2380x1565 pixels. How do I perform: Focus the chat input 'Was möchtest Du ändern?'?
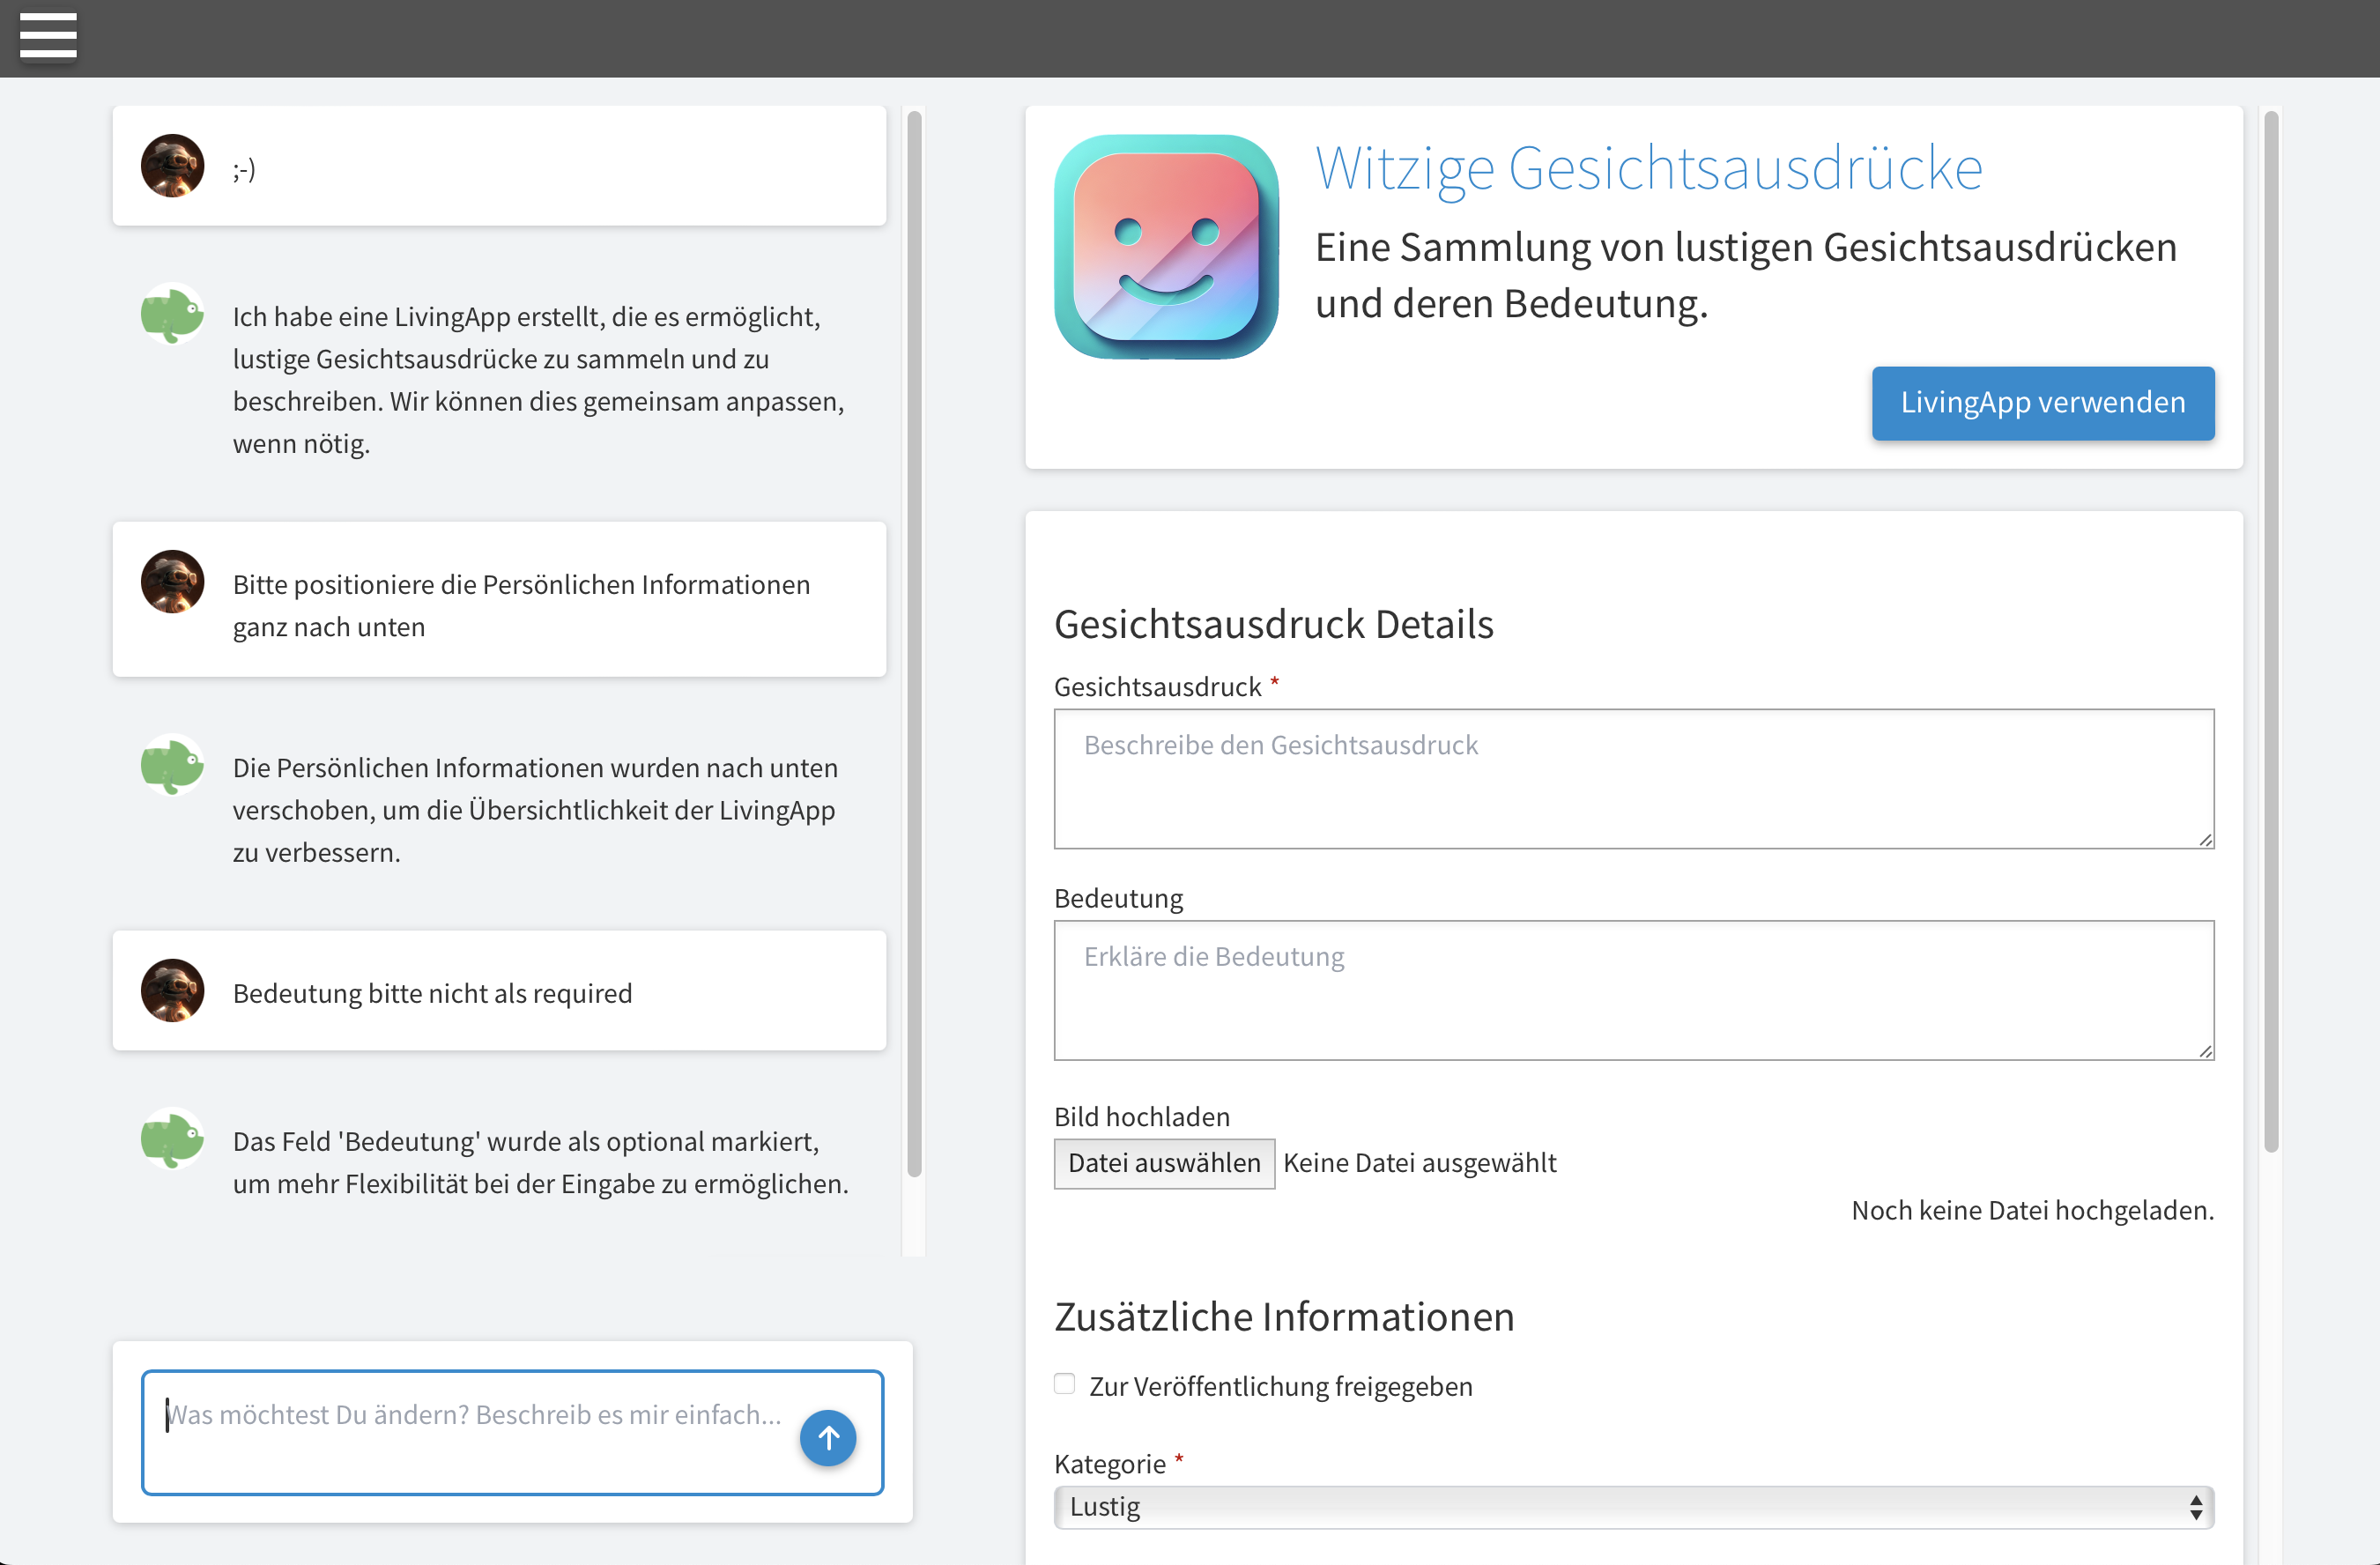(x=512, y=1432)
